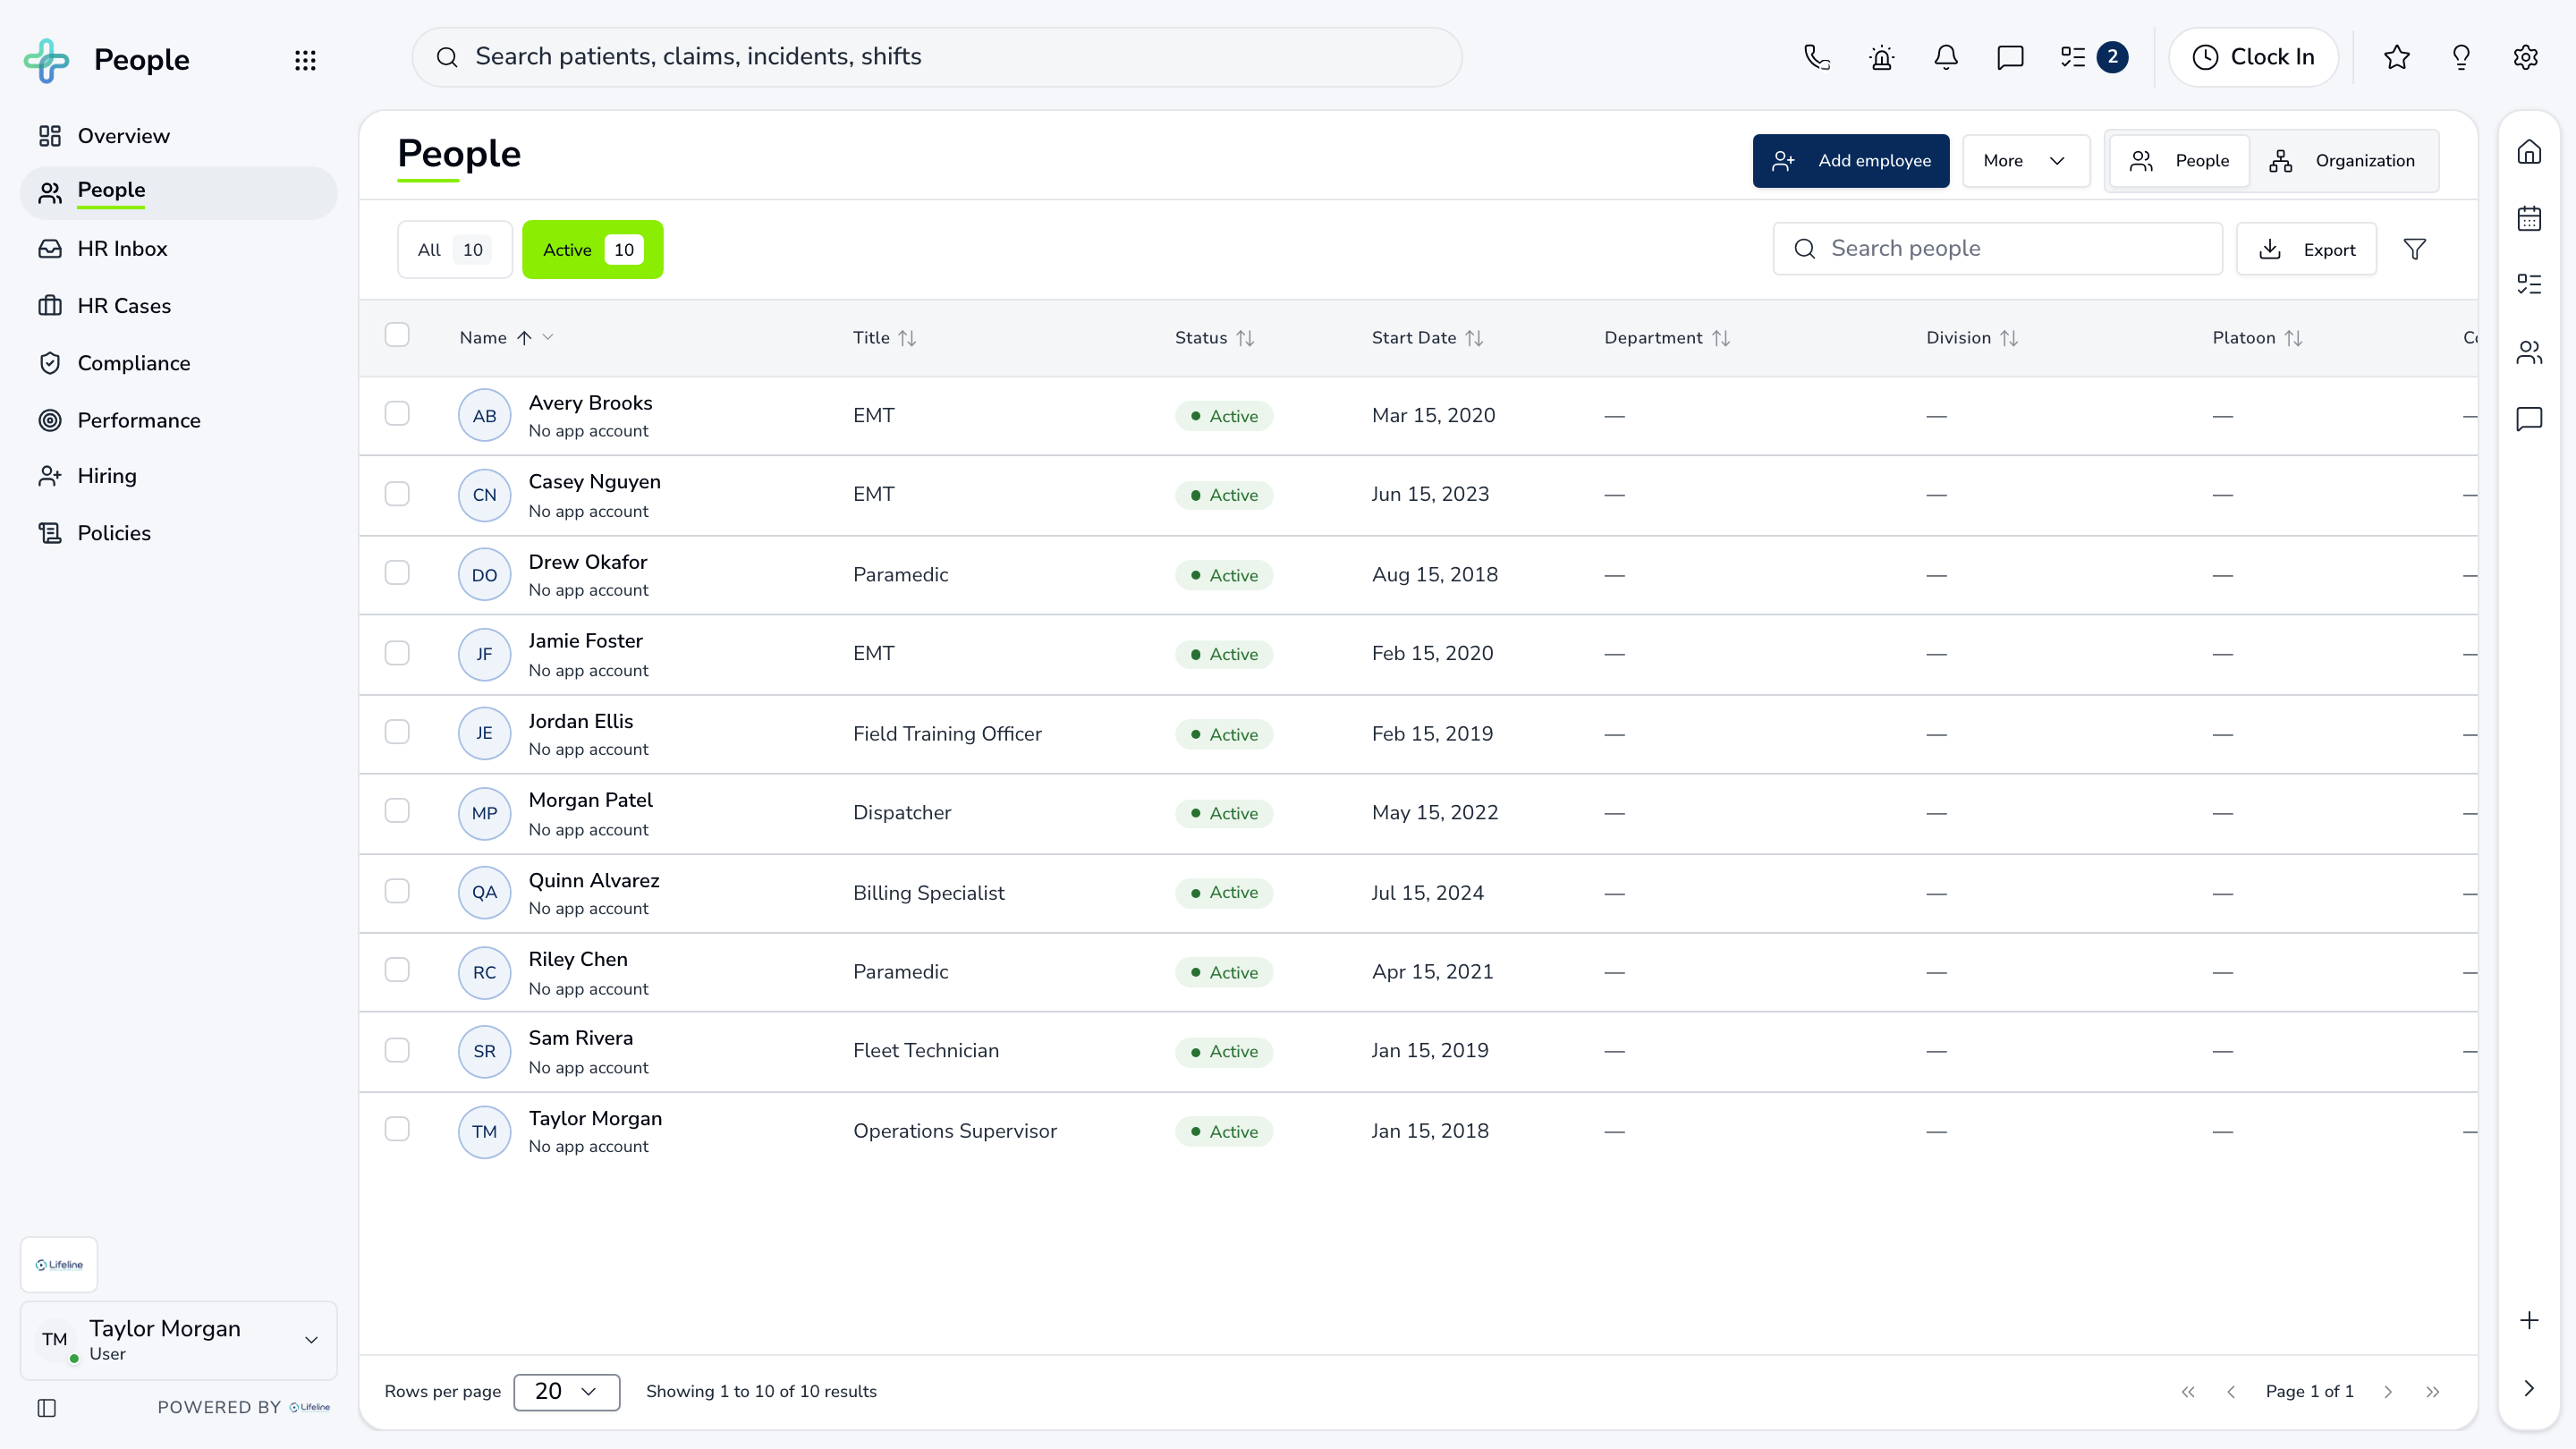This screenshot has width=2576, height=1449.
Task: Switch to the Organization view tab
Action: (x=2343, y=161)
